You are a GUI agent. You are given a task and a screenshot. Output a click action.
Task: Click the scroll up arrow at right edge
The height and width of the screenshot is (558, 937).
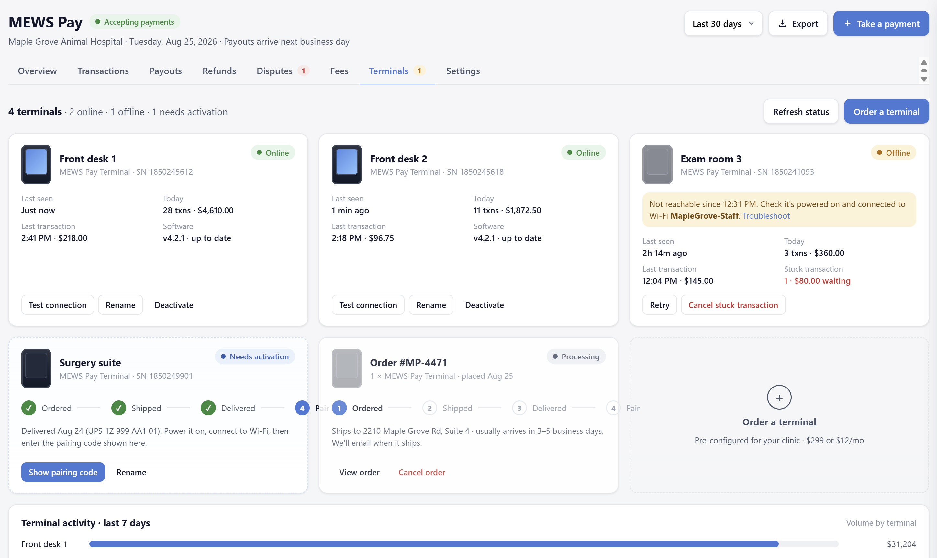coord(924,62)
